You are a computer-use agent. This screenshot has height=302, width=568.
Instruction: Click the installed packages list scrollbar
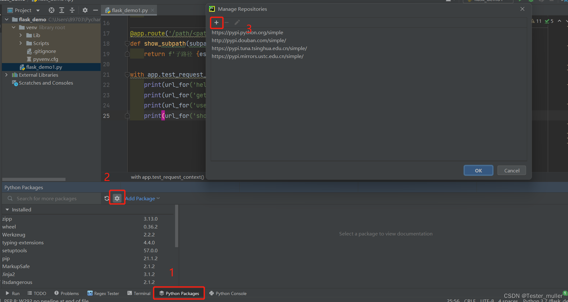(177, 226)
